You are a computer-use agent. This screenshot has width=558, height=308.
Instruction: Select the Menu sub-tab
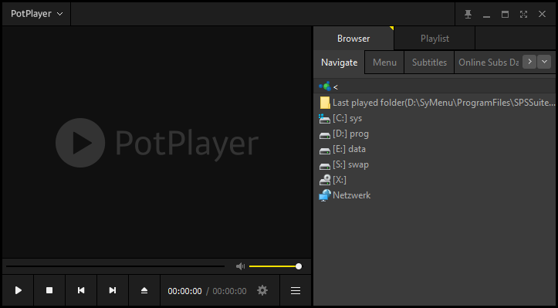pyautogui.click(x=384, y=63)
